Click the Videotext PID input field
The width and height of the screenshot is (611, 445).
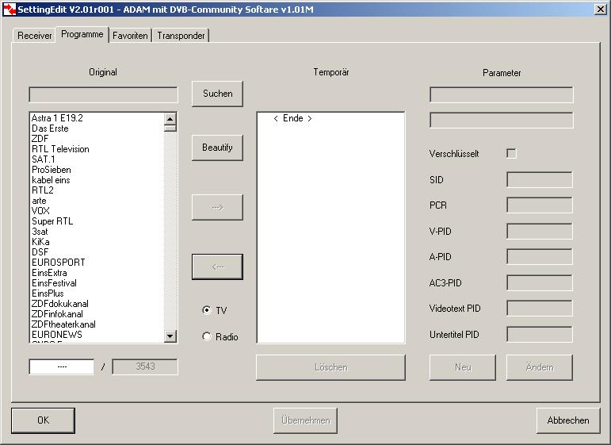click(x=540, y=308)
